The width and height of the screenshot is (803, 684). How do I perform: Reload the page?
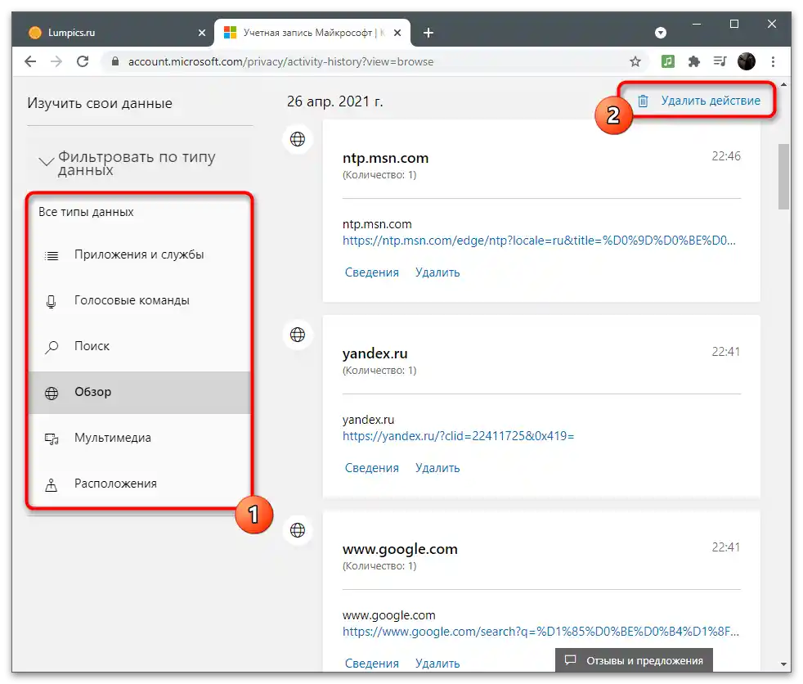coord(83,61)
